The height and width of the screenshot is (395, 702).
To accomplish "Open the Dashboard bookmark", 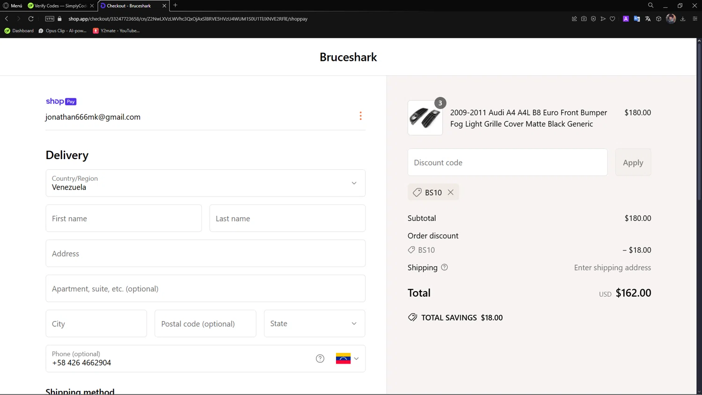I will (x=19, y=31).
